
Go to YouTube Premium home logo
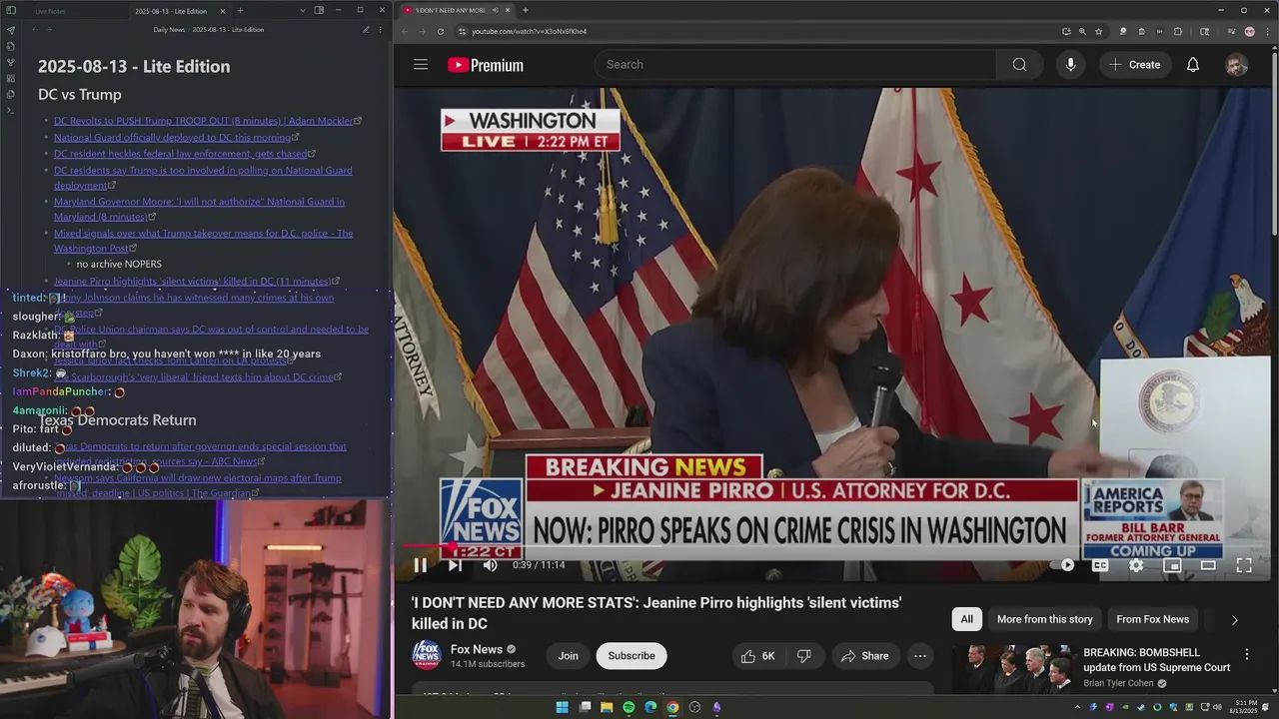click(x=486, y=65)
